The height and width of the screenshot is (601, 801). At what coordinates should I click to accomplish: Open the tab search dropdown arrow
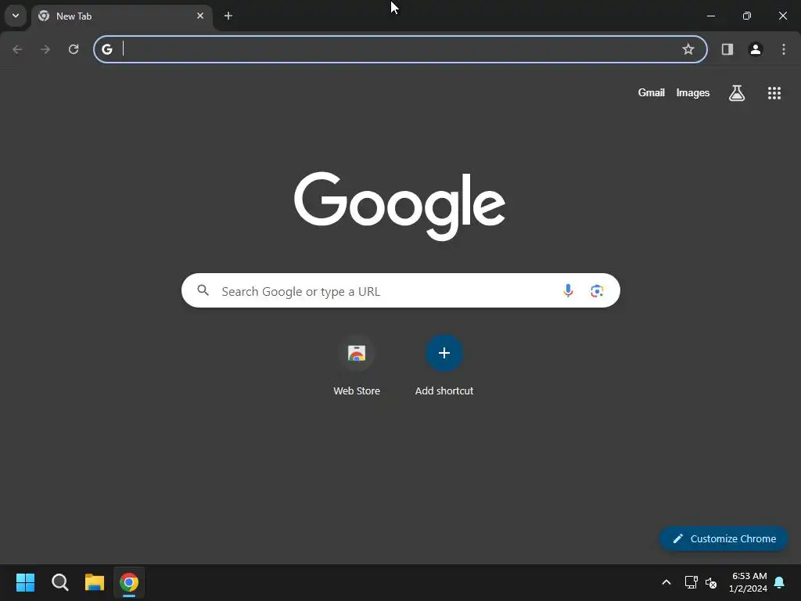click(16, 16)
